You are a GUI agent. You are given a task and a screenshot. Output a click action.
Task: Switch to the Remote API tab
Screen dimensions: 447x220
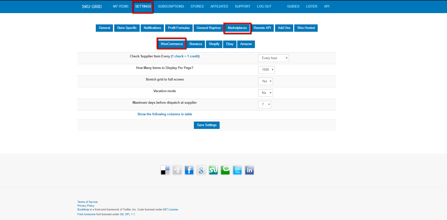[262, 28]
